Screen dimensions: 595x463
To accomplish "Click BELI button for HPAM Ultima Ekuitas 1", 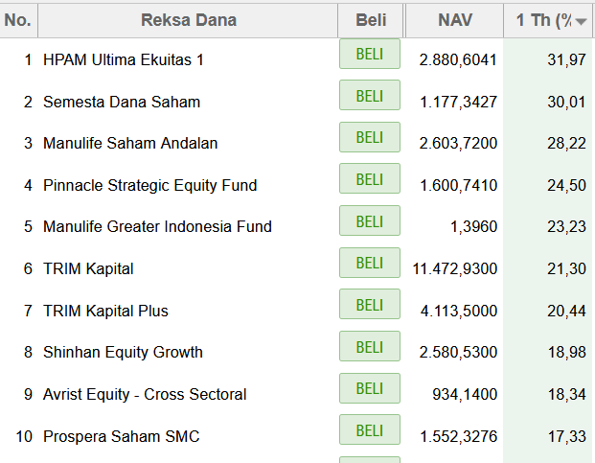I will 370,54.
